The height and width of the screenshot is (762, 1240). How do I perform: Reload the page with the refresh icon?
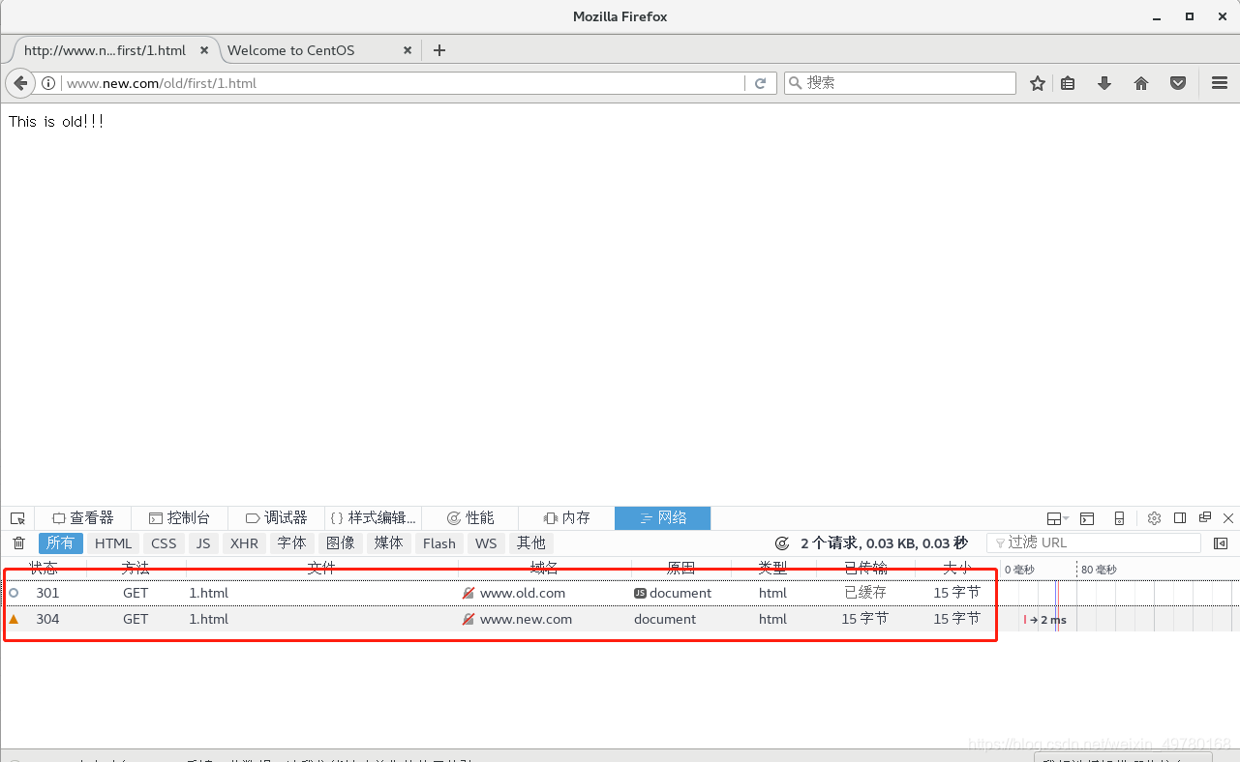coord(761,83)
